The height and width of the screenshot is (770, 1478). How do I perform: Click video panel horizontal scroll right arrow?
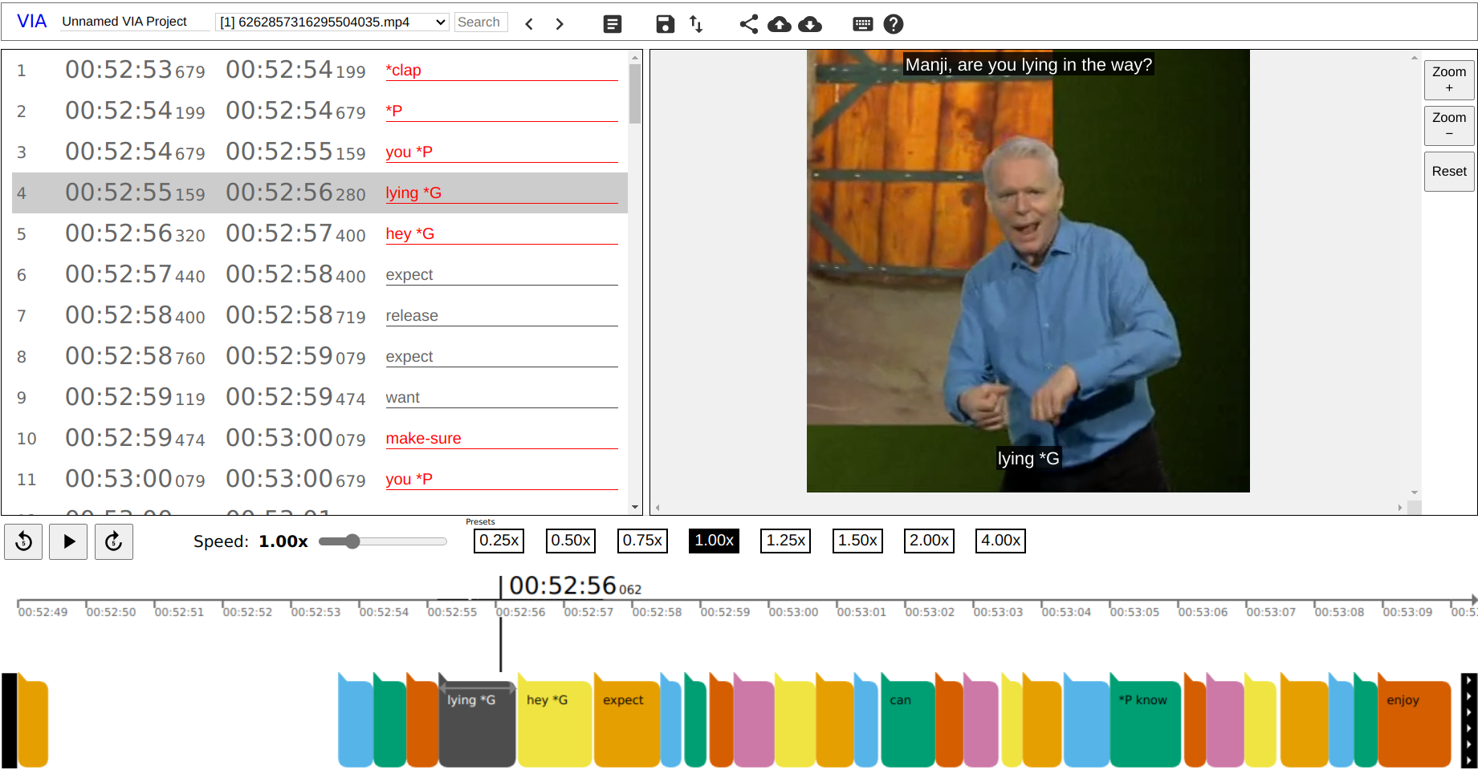1400,508
